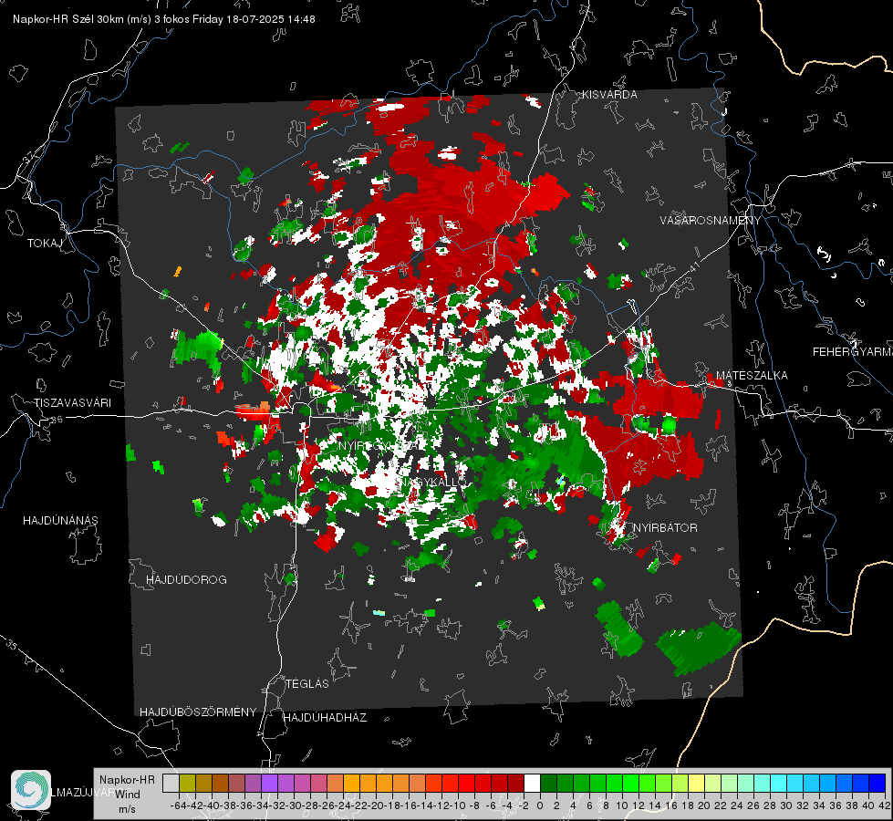Click the 'Wind' label in the legend
This screenshot has height=821, width=893.
128,795
